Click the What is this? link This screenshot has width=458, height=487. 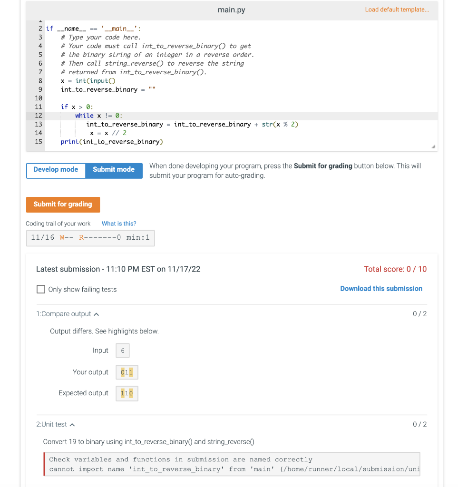point(119,224)
